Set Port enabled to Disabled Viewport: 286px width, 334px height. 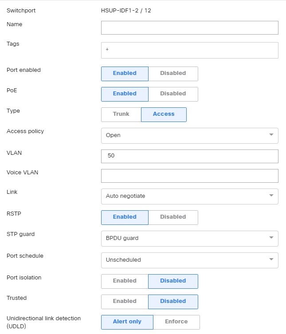coord(173,74)
